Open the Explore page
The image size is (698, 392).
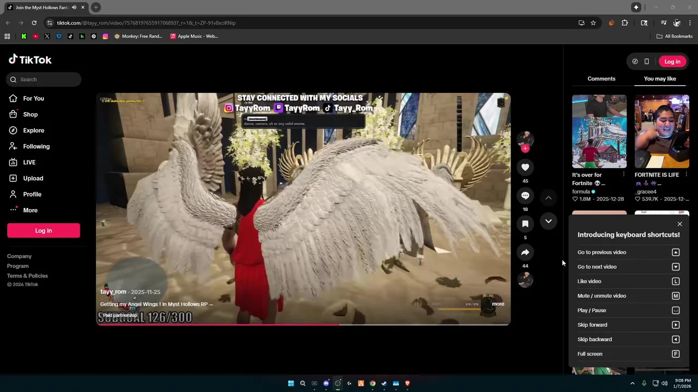(27, 130)
